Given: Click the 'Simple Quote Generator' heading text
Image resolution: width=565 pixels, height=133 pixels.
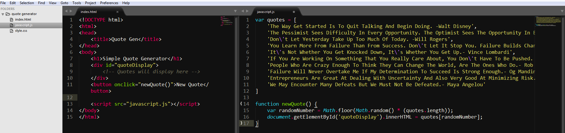Looking at the screenshot, I should tap(135, 59).
